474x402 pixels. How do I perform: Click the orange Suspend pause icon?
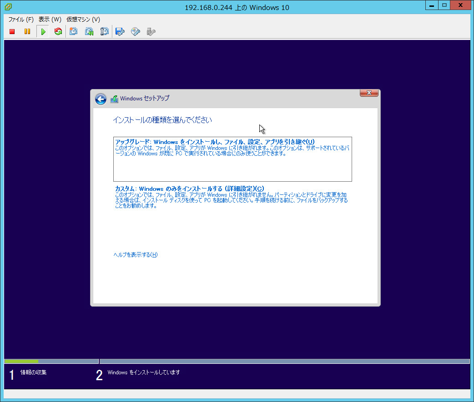(27, 31)
